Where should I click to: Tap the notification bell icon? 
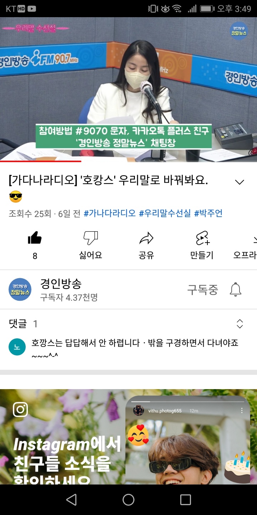(x=235, y=289)
